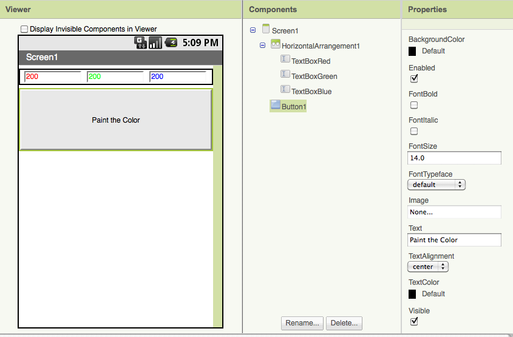513x337 pixels.
Task: Click the TextBoxRed textbox icon
Action: click(x=285, y=60)
